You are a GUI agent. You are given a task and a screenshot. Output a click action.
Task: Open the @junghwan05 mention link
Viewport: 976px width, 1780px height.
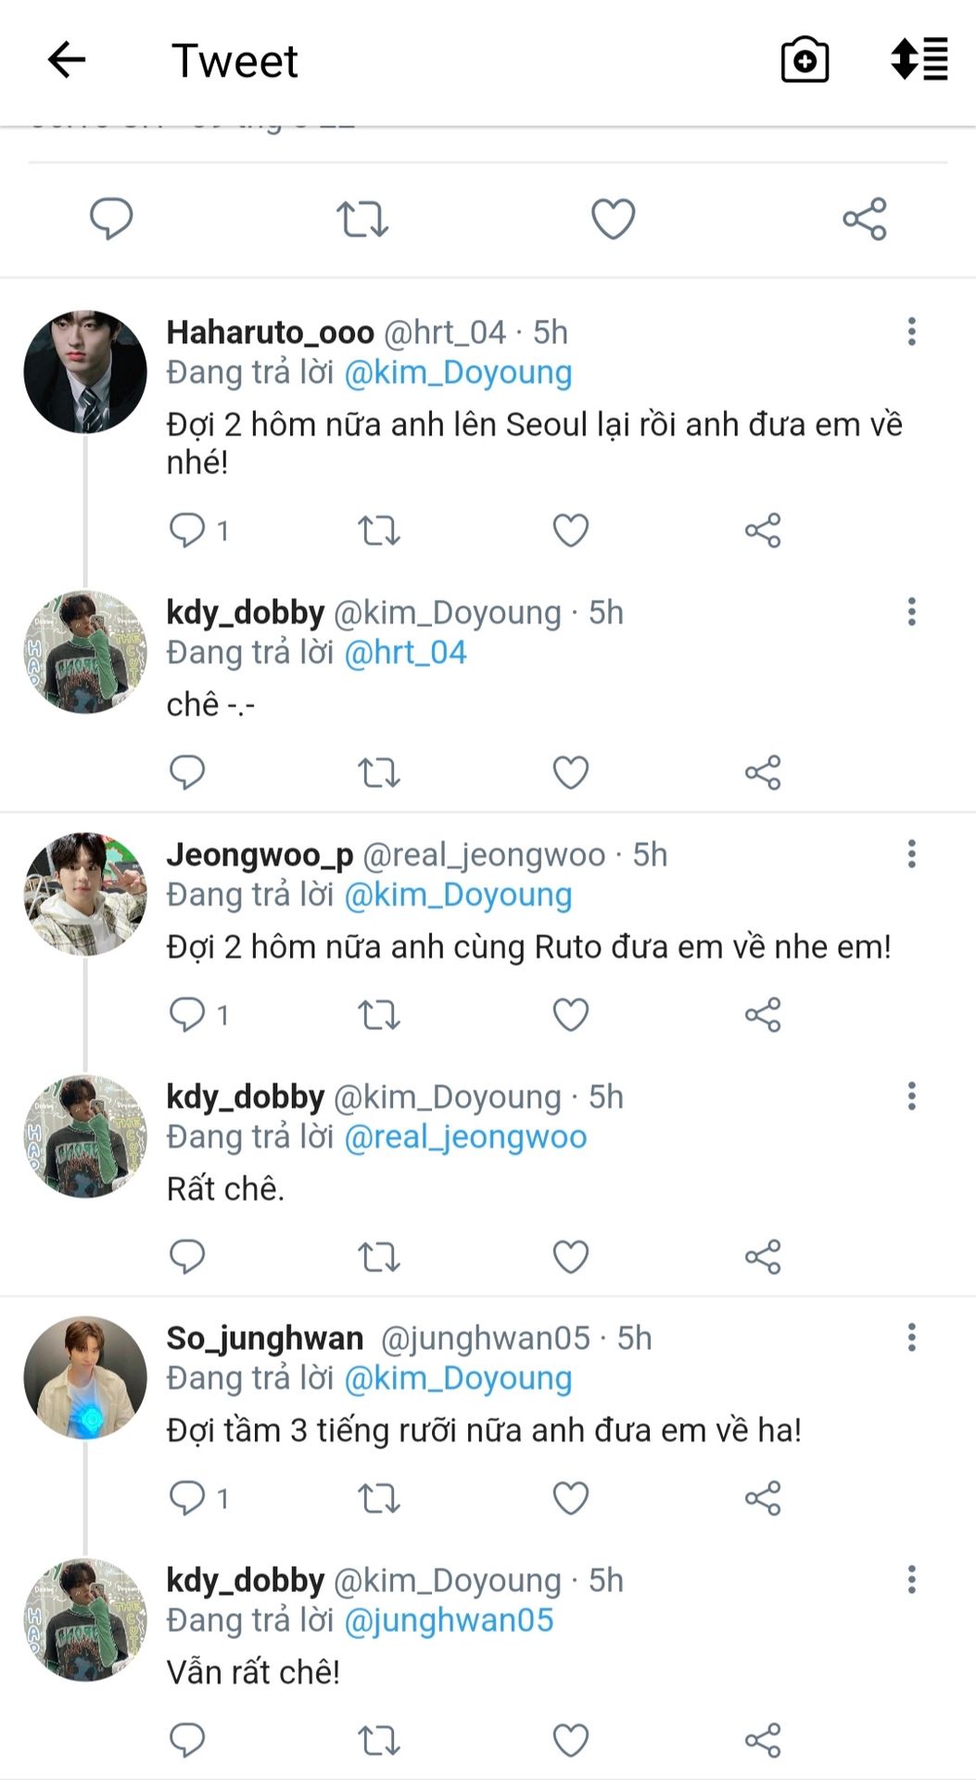click(x=449, y=1621)
